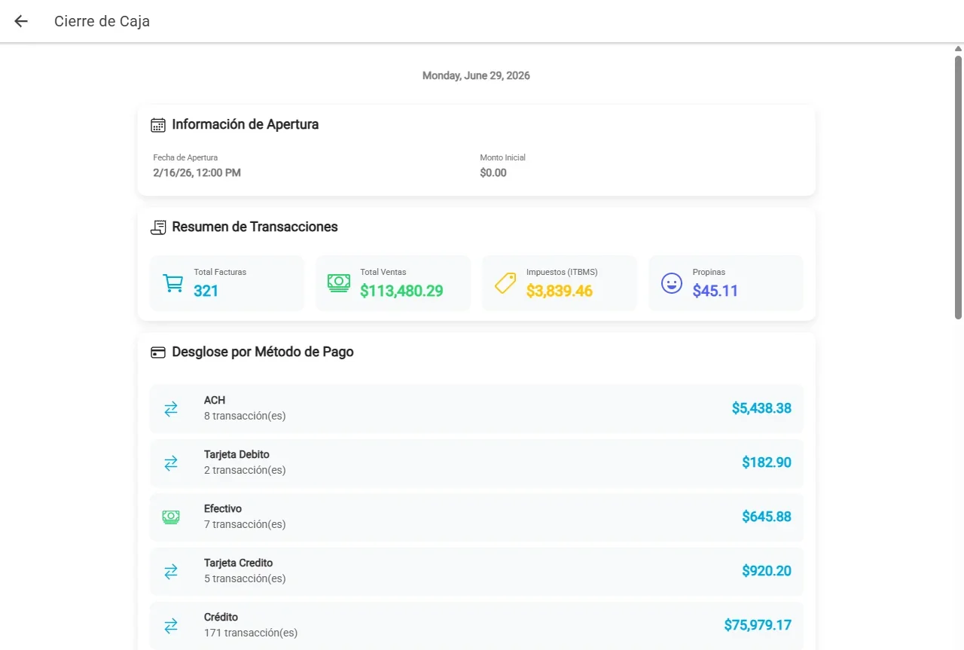Click the Monto Inicial value $0.00
Image resolution: width=964 pixels, height=650 pixels.
pos(493,173)
